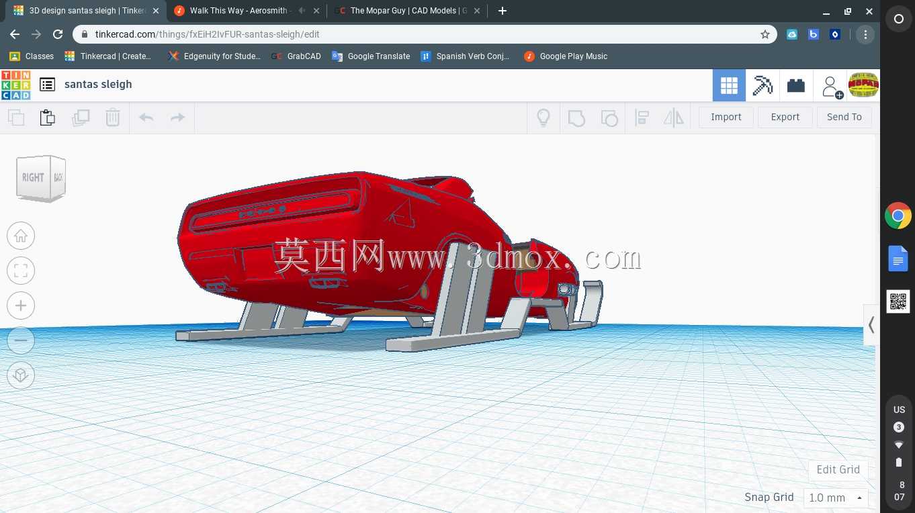
Task: Click the Group shapes icon
Action: [576, 118]
